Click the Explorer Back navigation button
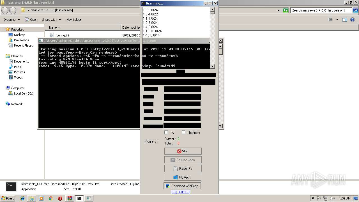 pos(5,10)
